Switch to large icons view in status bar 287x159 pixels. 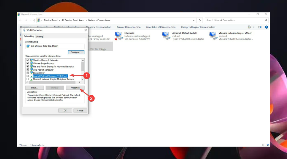(268, 145)
